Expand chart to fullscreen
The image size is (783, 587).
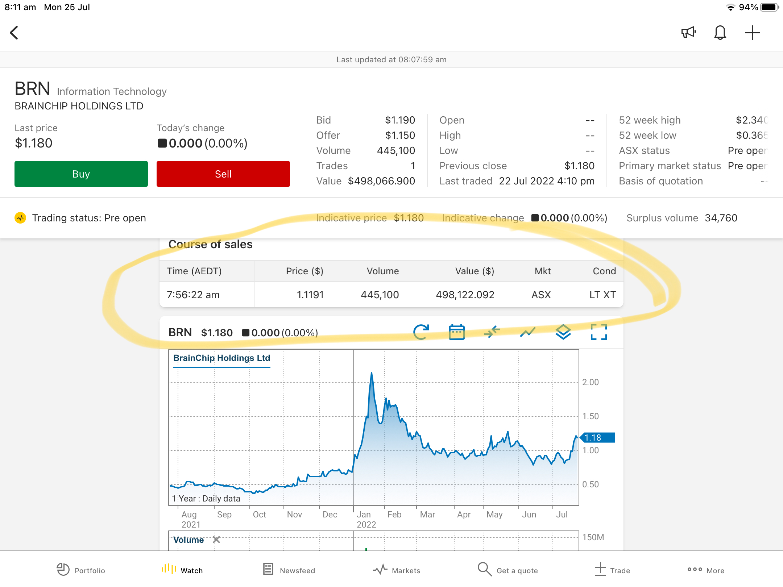coord(598,332)
